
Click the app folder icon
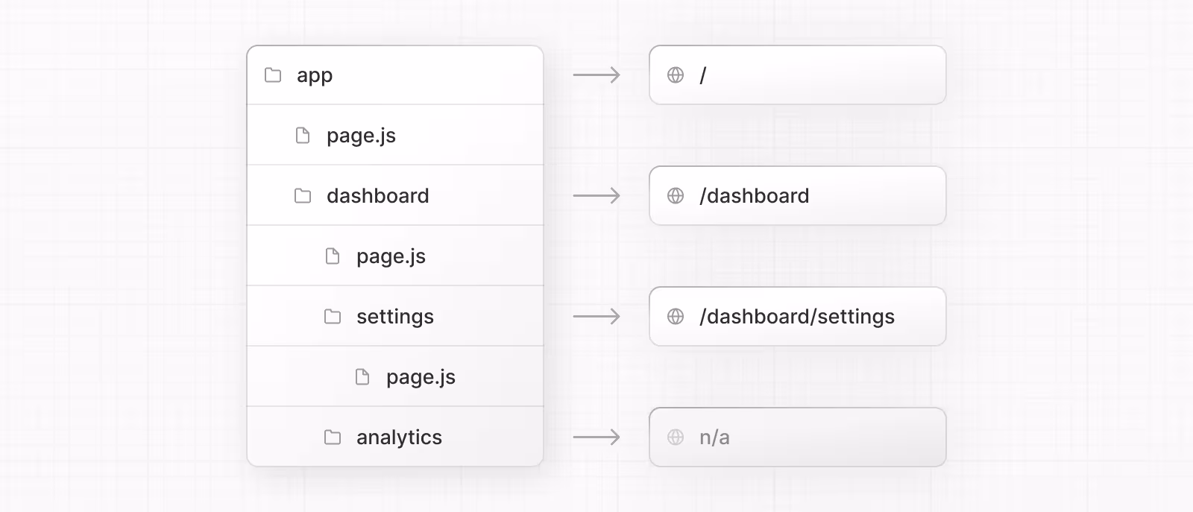pos(273,75)
